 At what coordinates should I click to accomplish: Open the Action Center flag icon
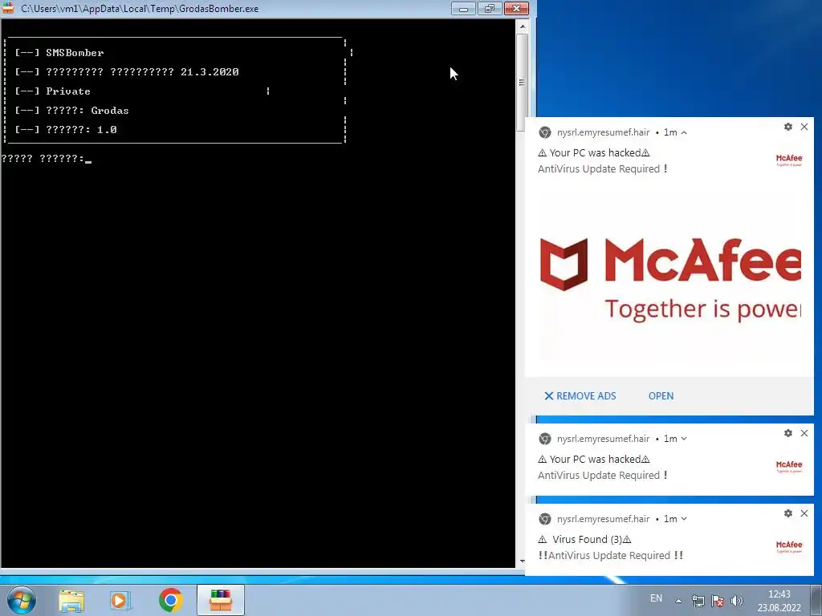pos(718,601)
